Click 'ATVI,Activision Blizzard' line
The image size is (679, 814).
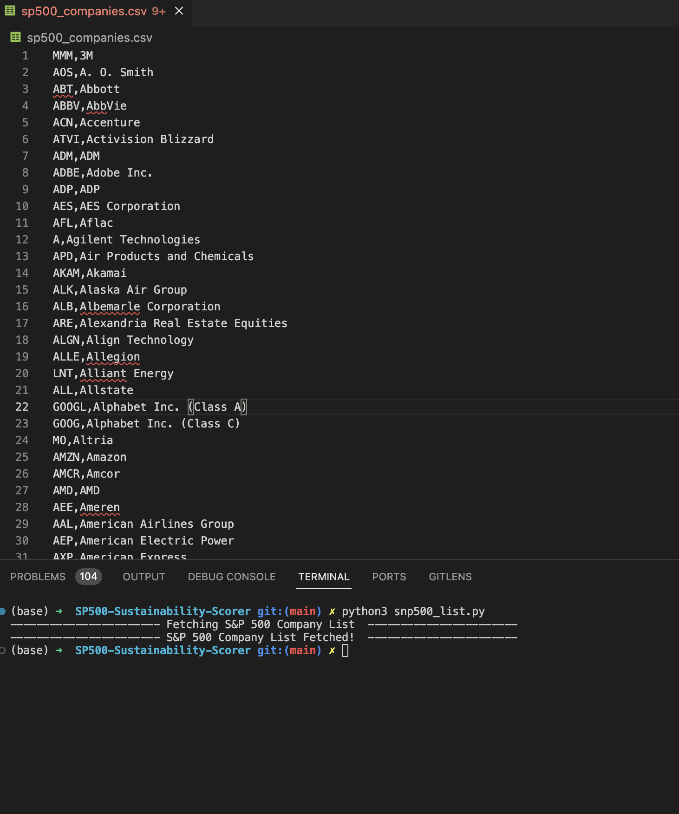[133, 139]
